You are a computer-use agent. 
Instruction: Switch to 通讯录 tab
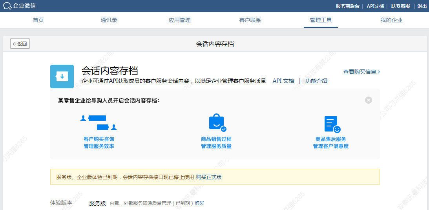[x=109, y=20]
